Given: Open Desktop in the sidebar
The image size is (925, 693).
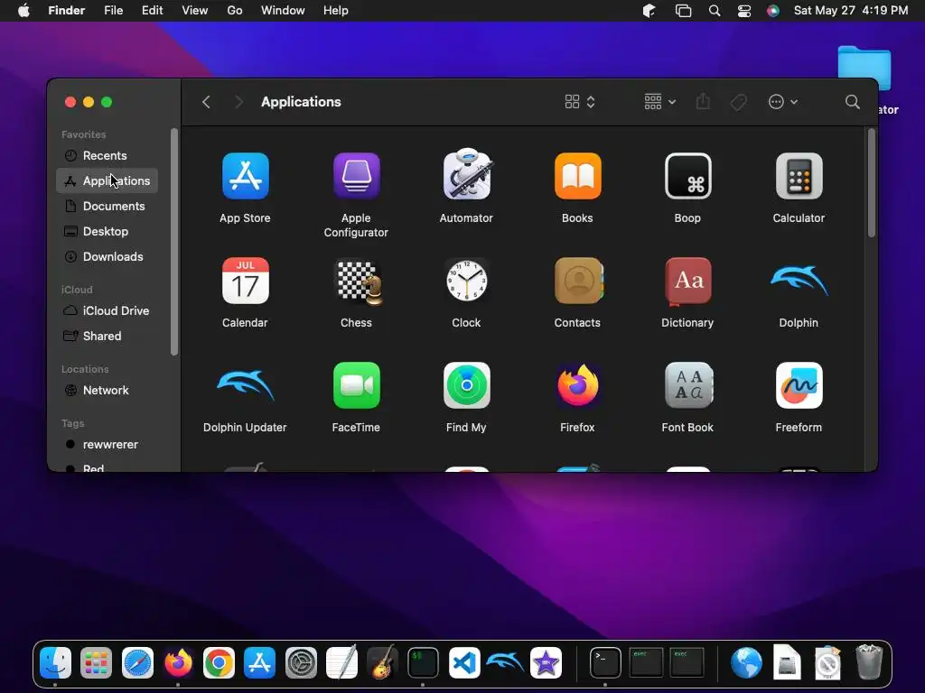Looking at the screenshot, I should [x=107, y=232].
